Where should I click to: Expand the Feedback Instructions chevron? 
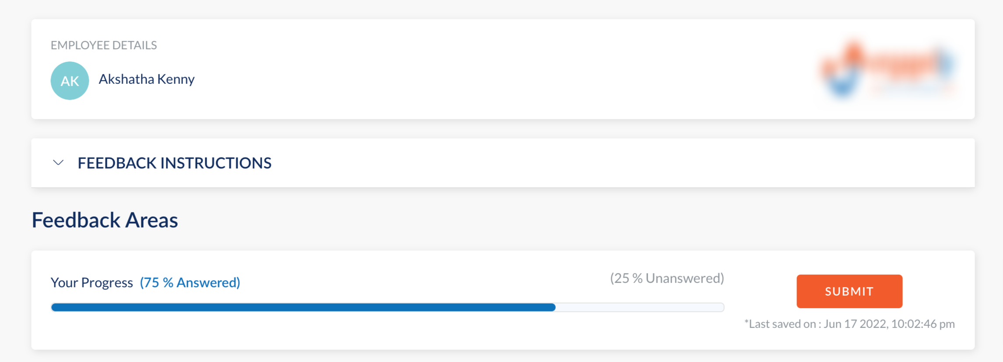click(x=58, y=163)
